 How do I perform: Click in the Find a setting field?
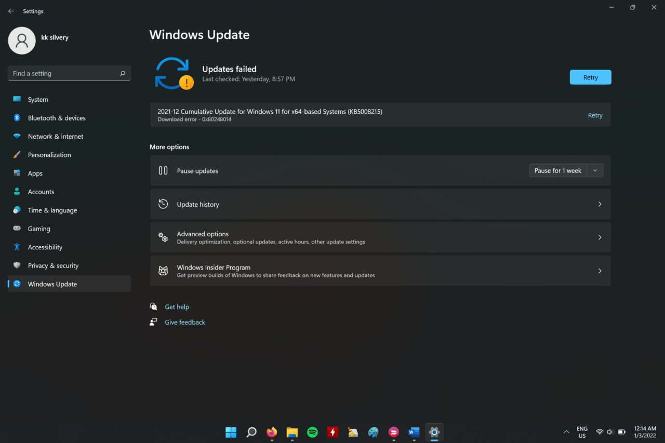click(x=69, y=73)
